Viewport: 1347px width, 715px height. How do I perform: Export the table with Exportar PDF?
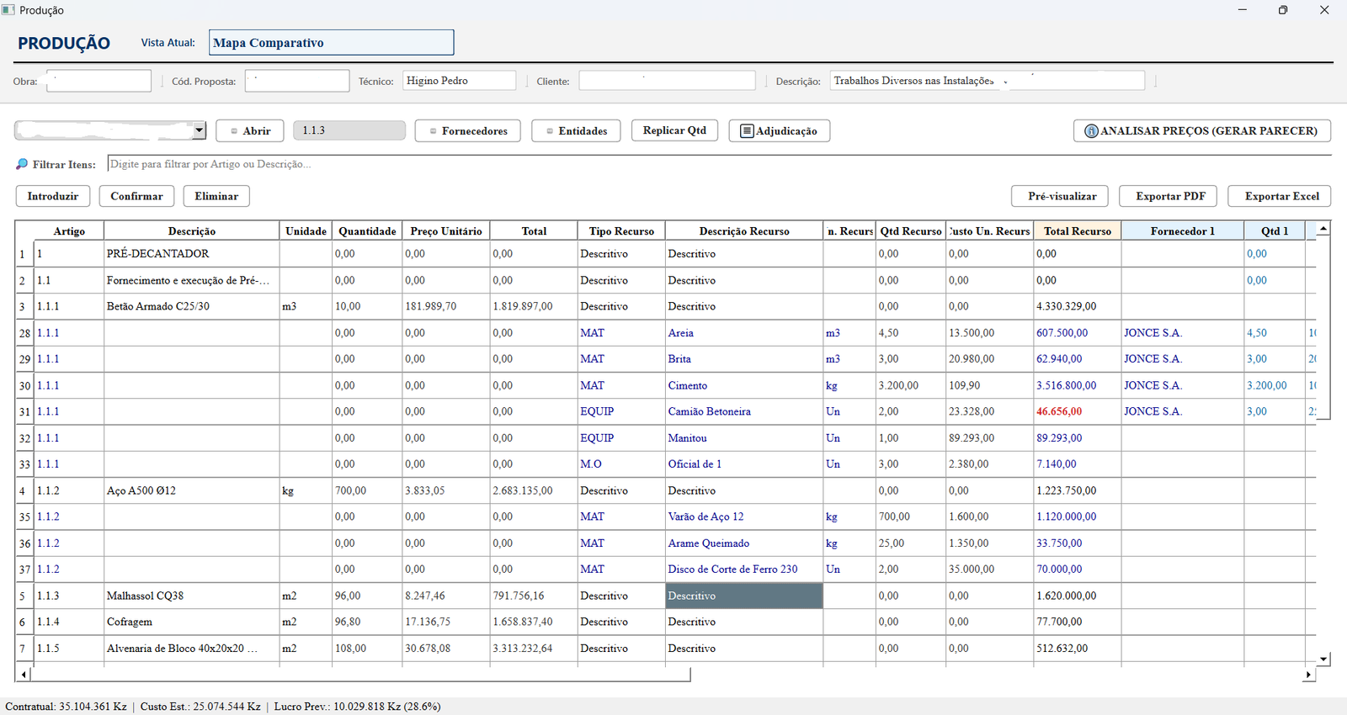1170,196
